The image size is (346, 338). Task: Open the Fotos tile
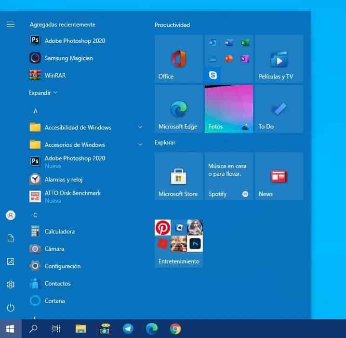[x=229, y=109]
